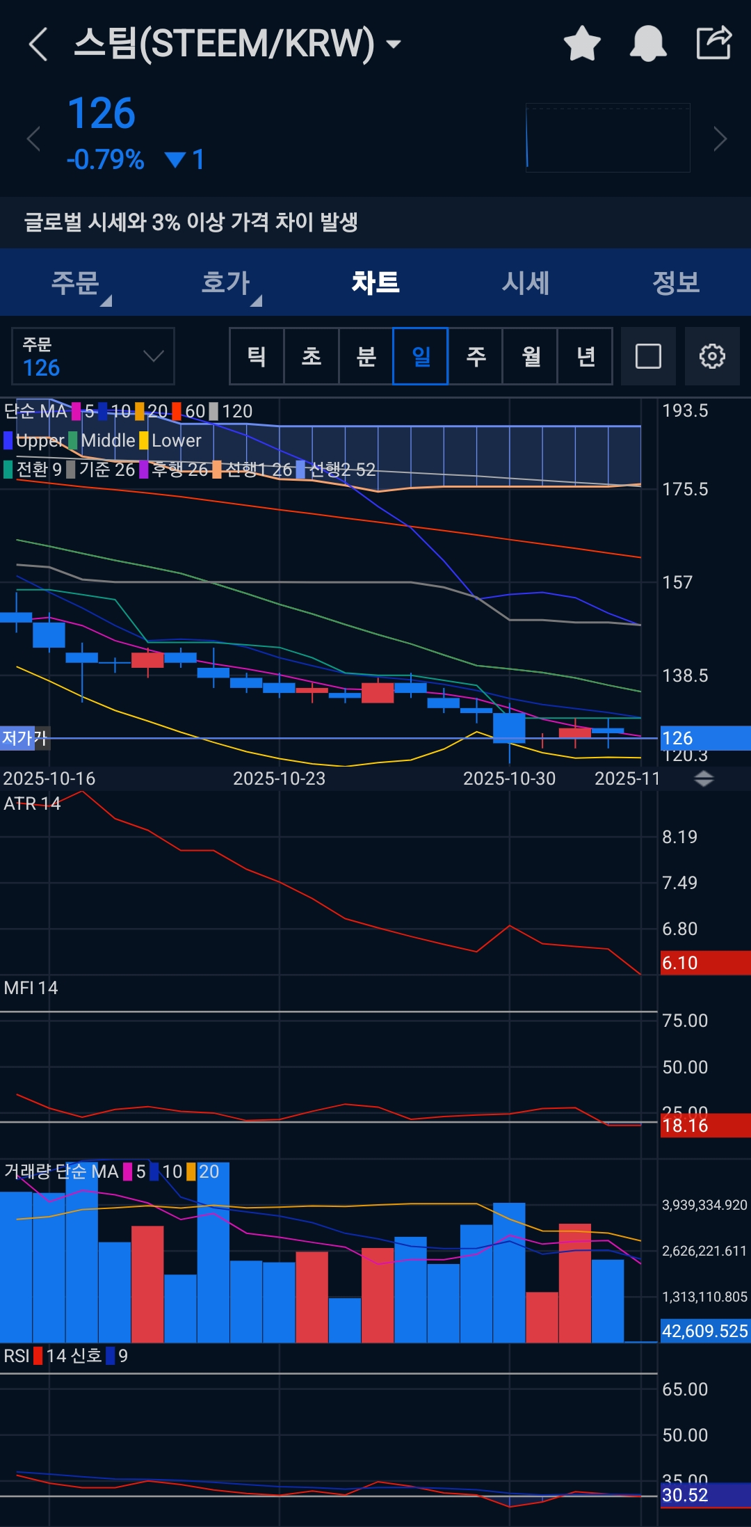The image size is (751, 1527).
Task: Open price alert bell icon
Action: coord(648,44)
